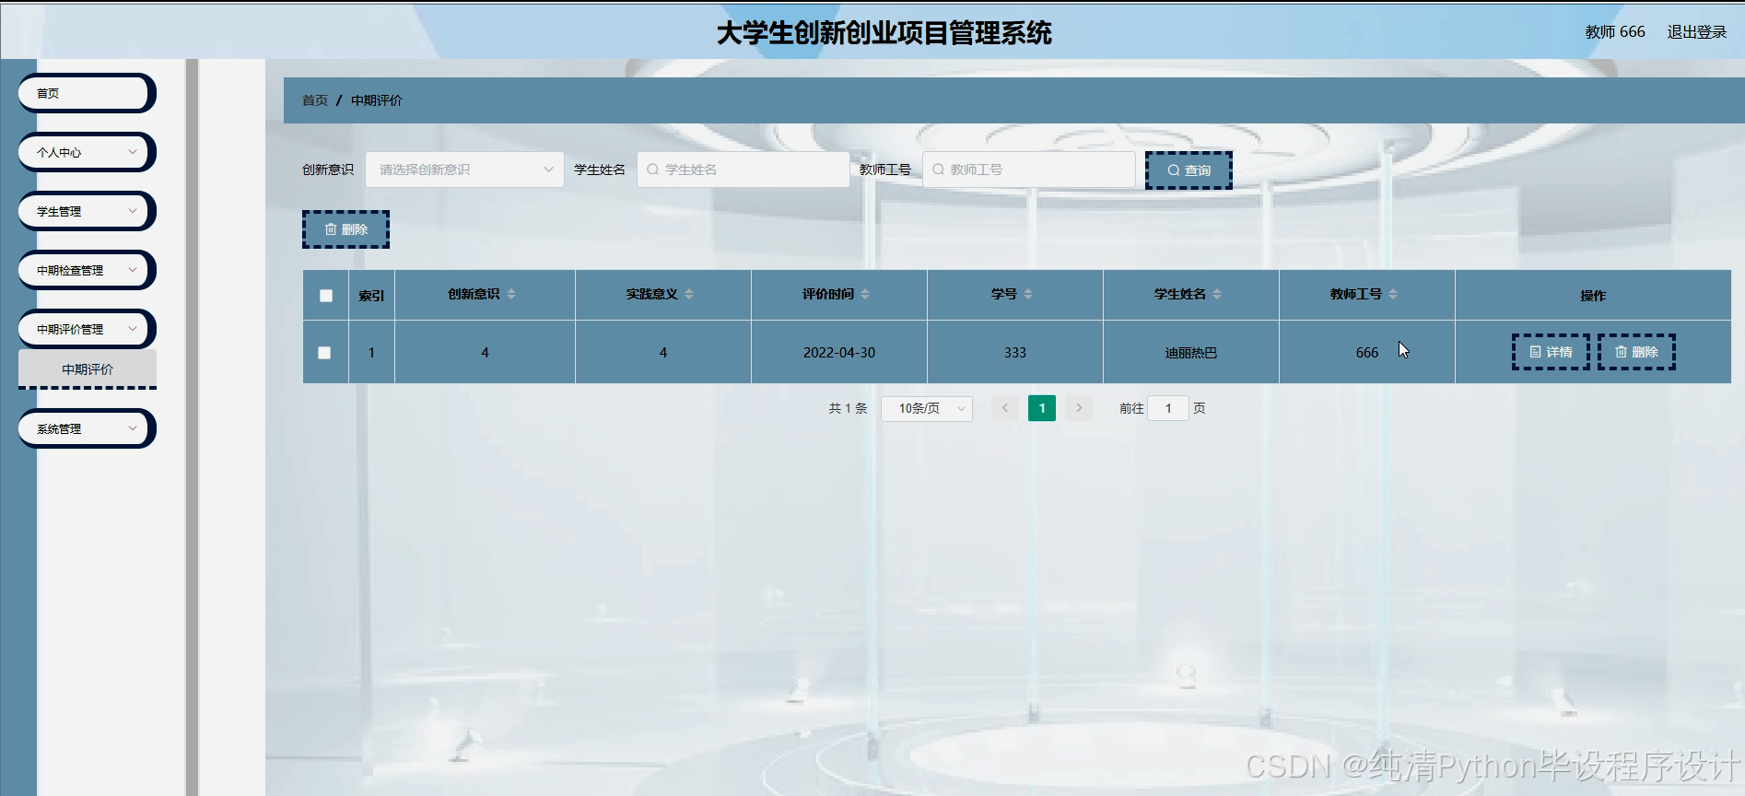Viewport: 1745px width, 796px height.
Task: Click the 索引 column header
Action: [371, 296]
